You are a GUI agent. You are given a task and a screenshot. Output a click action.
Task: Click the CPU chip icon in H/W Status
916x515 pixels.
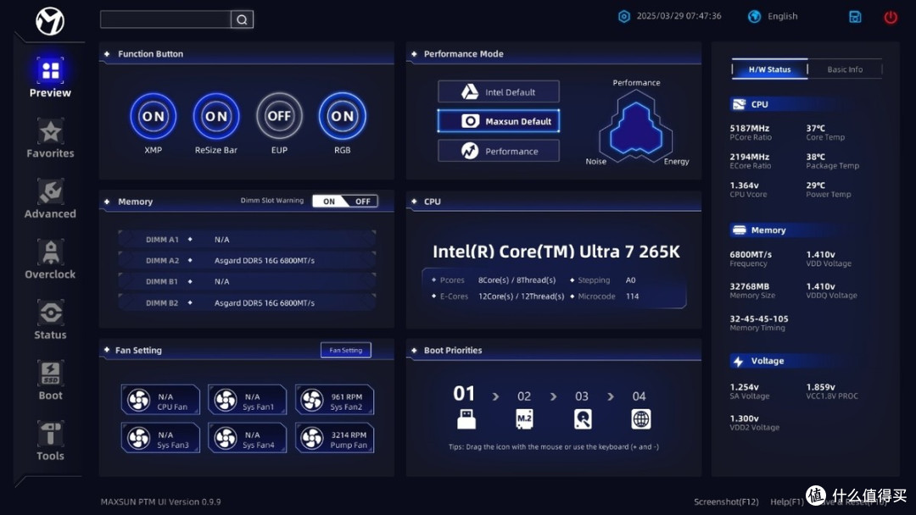coord(739,104)
